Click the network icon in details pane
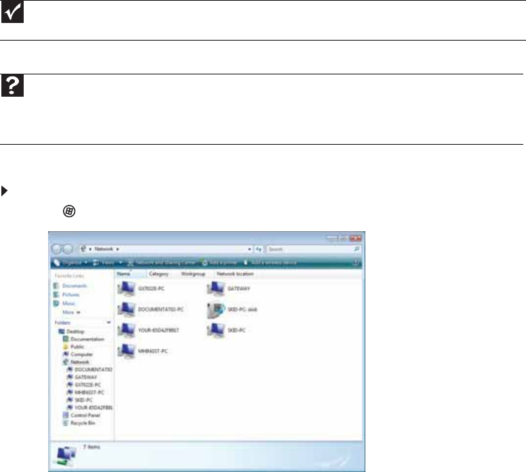This screenshot has width=526, height=472. tap(65, 456)
